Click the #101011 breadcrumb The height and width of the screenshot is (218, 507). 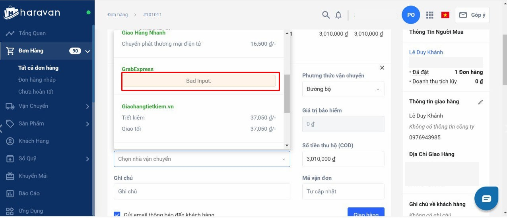pyautogui.click(x=152, y=15)
